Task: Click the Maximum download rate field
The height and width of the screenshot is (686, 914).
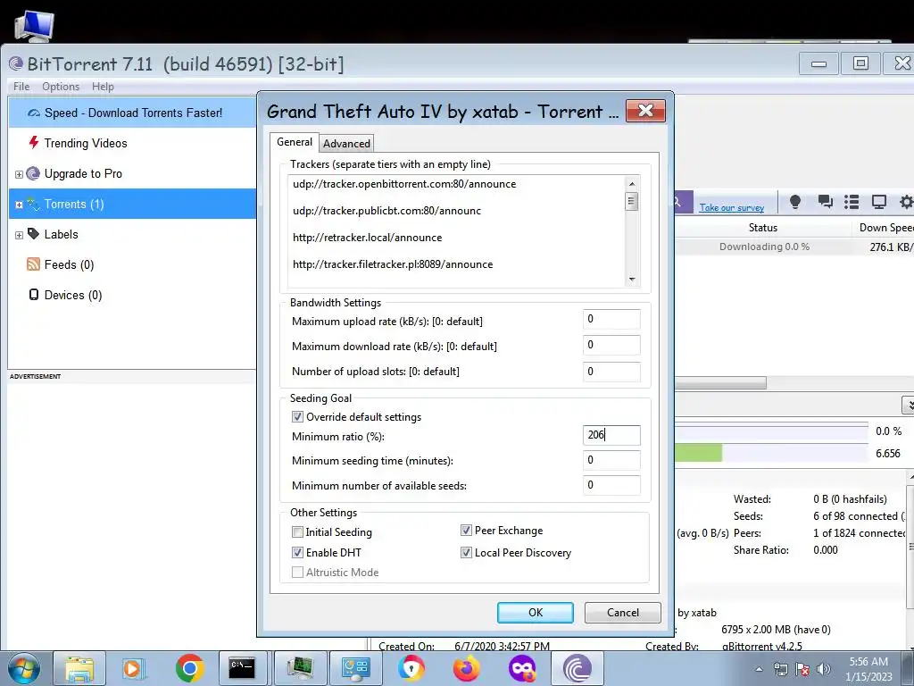Action: coord(611,345)
